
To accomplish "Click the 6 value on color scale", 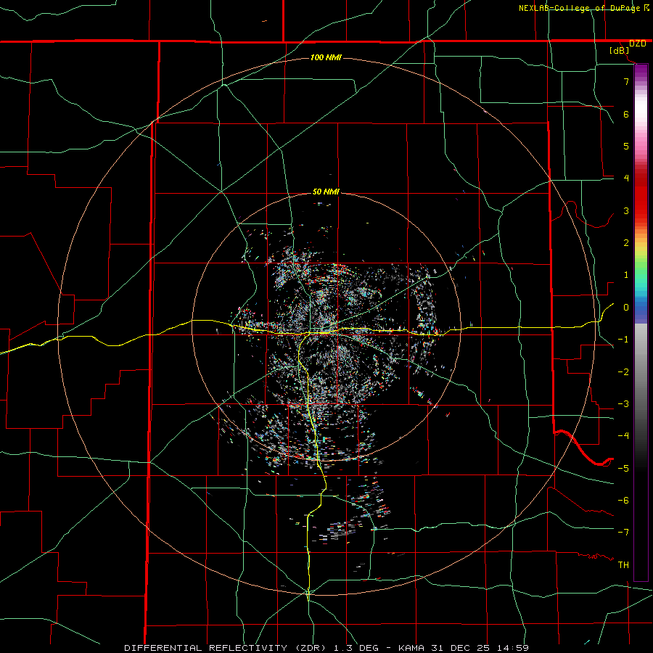I will (x=626, y=114).
